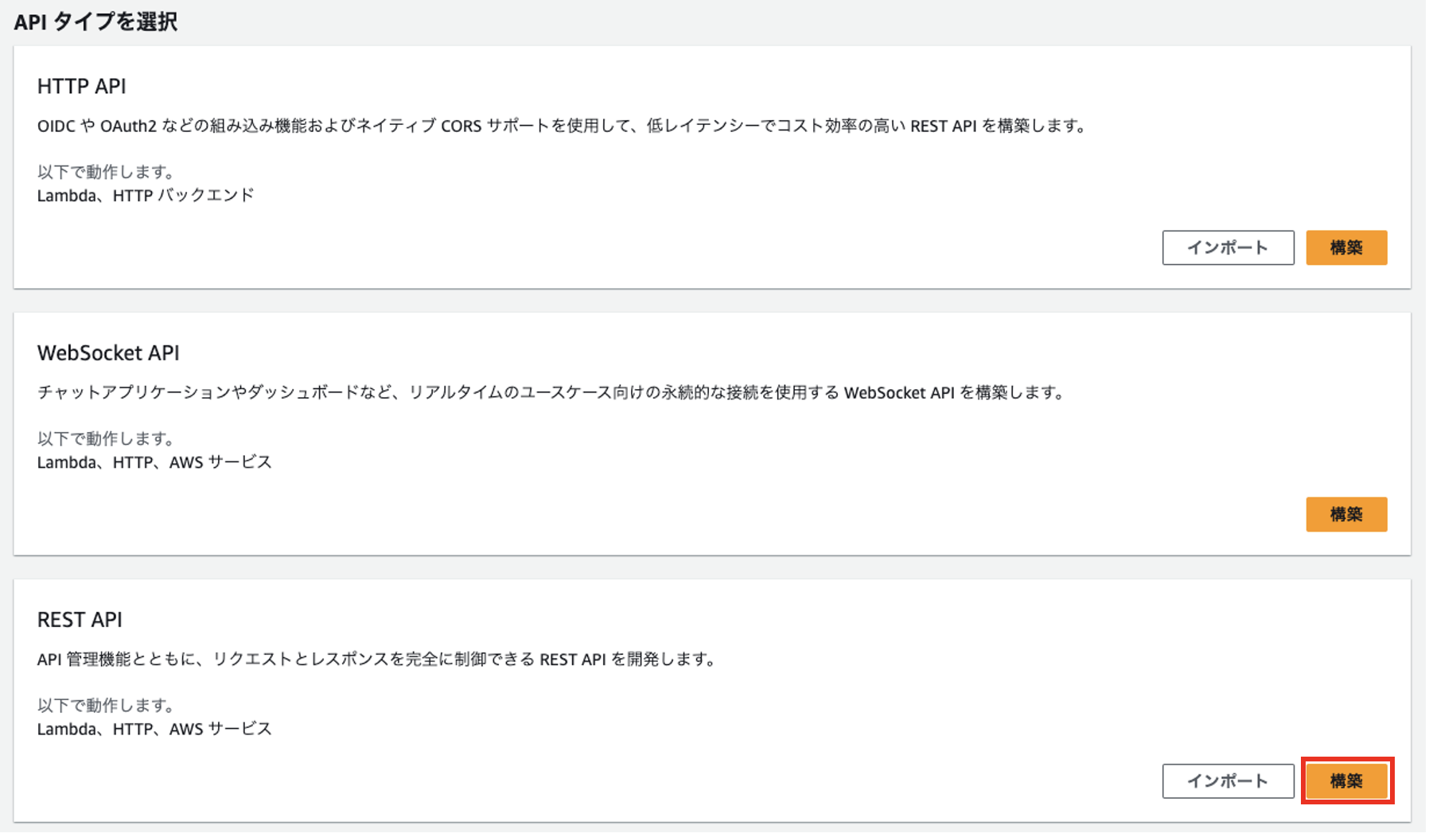
Task: Click the 構築 button for HTTP API
Action: point(1345,247)
